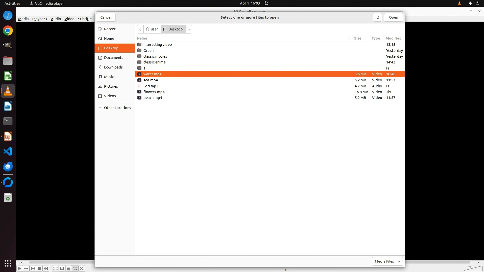This screenshot has height=272, width=484.
Task: Click the Cancel button
Action: [x=106, y=17]
